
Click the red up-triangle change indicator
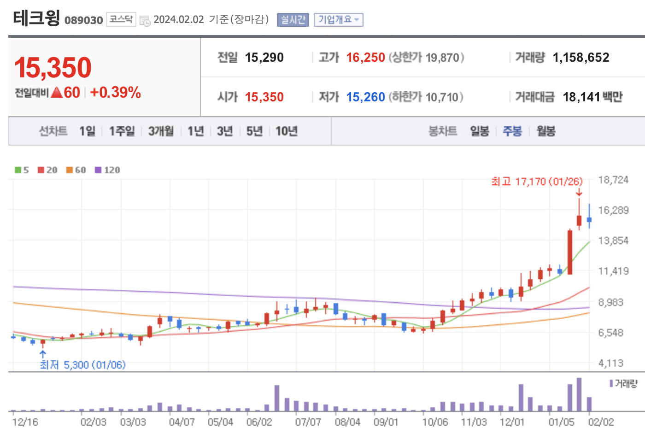pyautogui.click(x=57, y=92)
